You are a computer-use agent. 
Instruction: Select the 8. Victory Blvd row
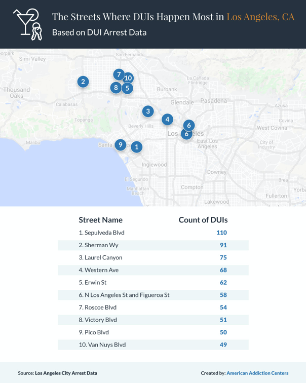pos(153,320)
